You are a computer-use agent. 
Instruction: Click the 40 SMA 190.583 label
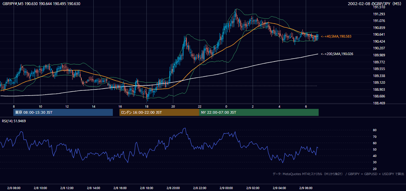pos(336,37)
